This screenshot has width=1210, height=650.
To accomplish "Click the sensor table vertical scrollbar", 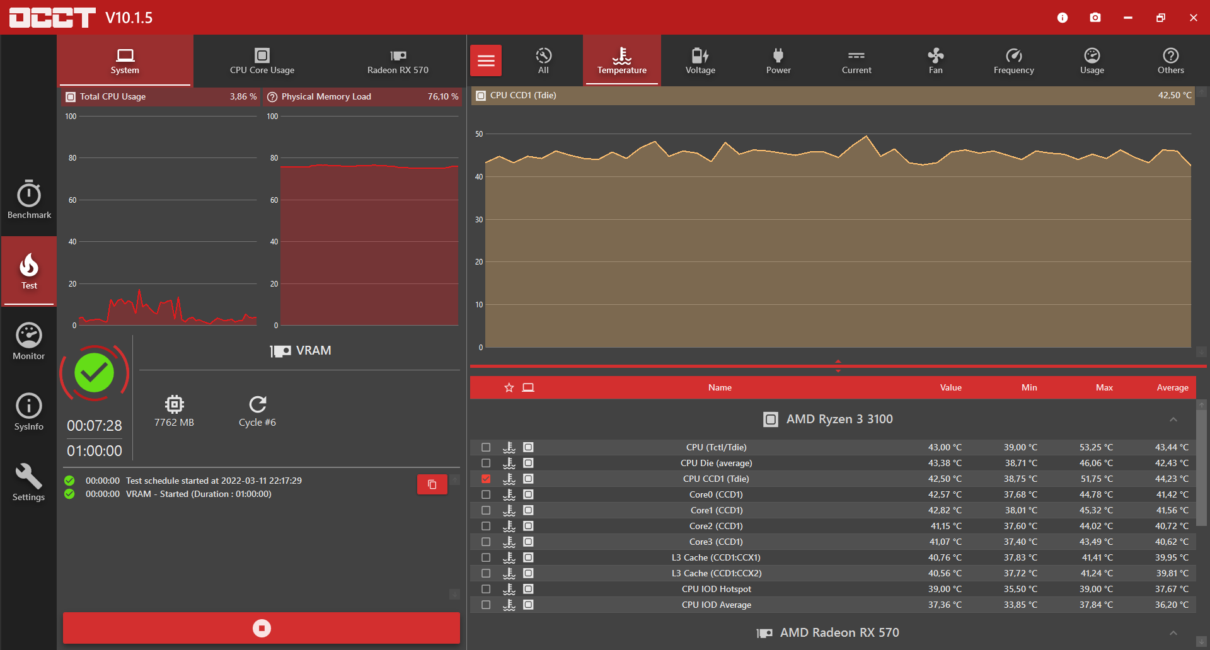I will pos(1202,467).
